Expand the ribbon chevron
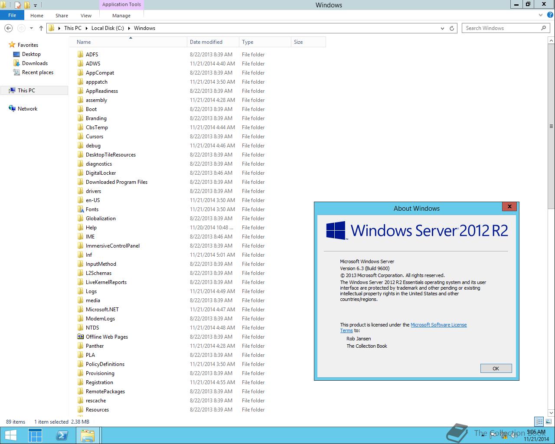This screenshot has width=555, height=444. [x=540, y=15]
